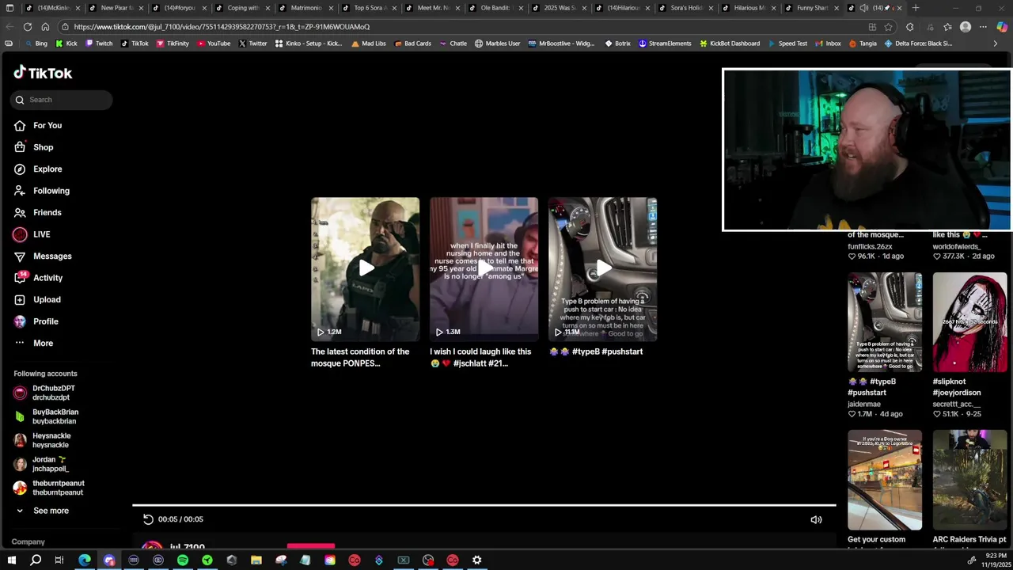Open the Kick bookmark
Viewport: 1013px width, 570px height.
click(x=66, y=44)
